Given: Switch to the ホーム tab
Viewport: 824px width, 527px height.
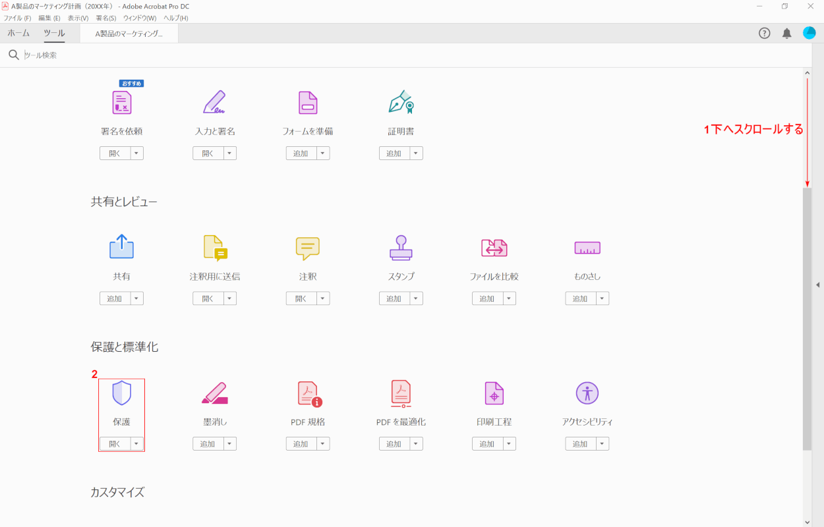Looking at the screenshot, I should pyautogui.click(x=18, y=33).
